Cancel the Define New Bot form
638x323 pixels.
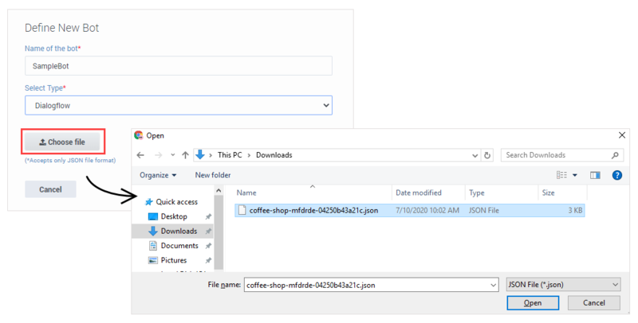(50, 189)
